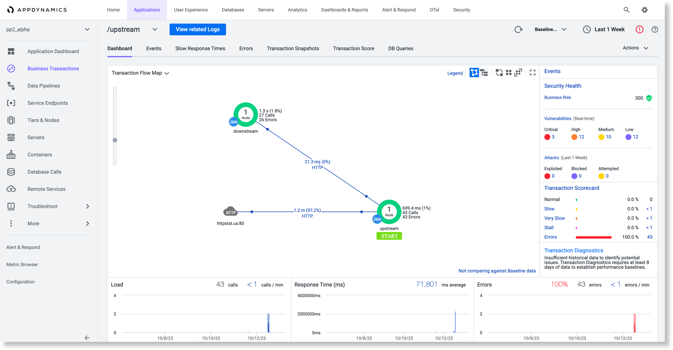Click the Attacks link

551,158
